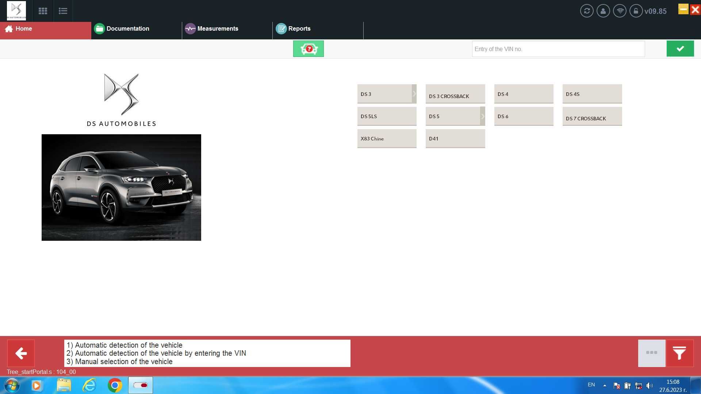Click the large DS Automobiles logo image
The width and height of the screenshot is (701, 394).
pyautogui.click(x=121, y=100)
